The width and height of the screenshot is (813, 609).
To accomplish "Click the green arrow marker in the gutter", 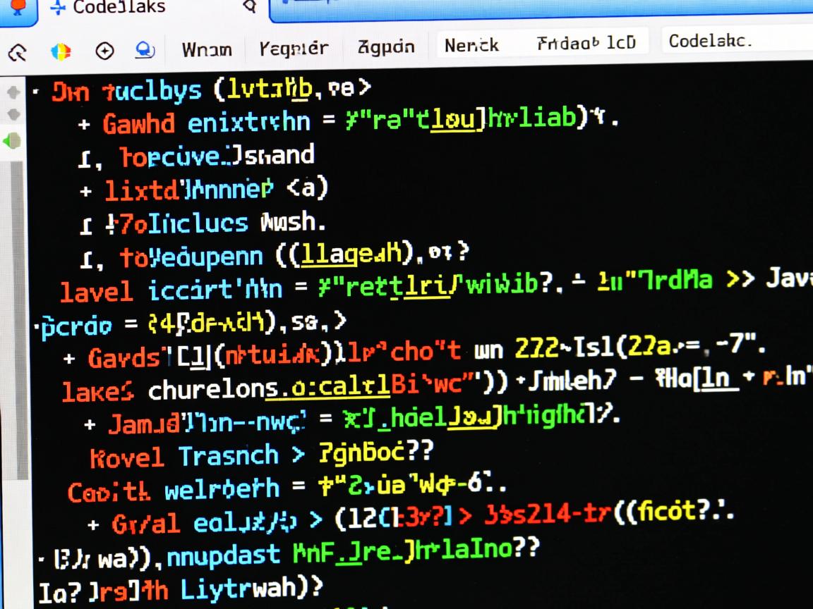I will (10, 141).
